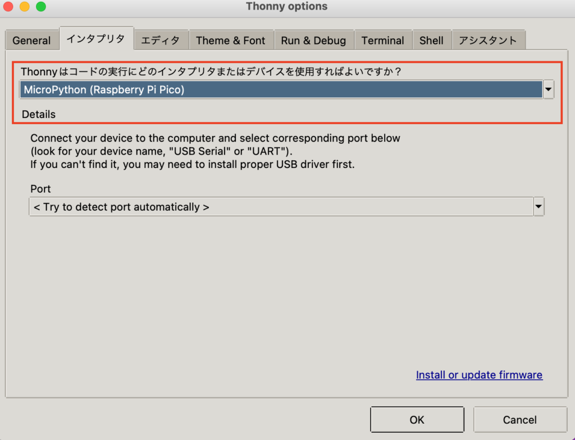This screenshot has width=575, height=440.
Task: Maximize the Thonny options window
Action: [x=41, y=7]
